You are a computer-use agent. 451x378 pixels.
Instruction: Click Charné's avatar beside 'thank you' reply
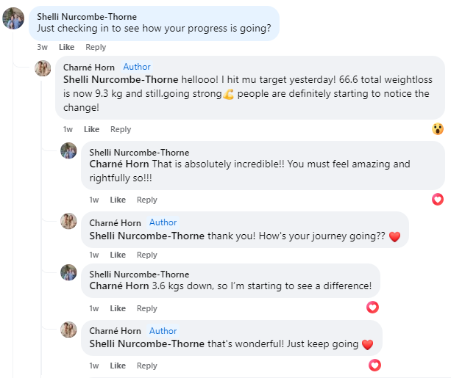click(x=68, y=221)
